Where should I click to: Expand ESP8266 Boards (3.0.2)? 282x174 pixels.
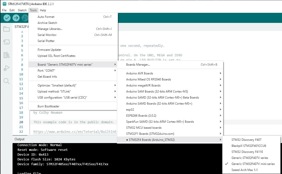pos(170,116)
